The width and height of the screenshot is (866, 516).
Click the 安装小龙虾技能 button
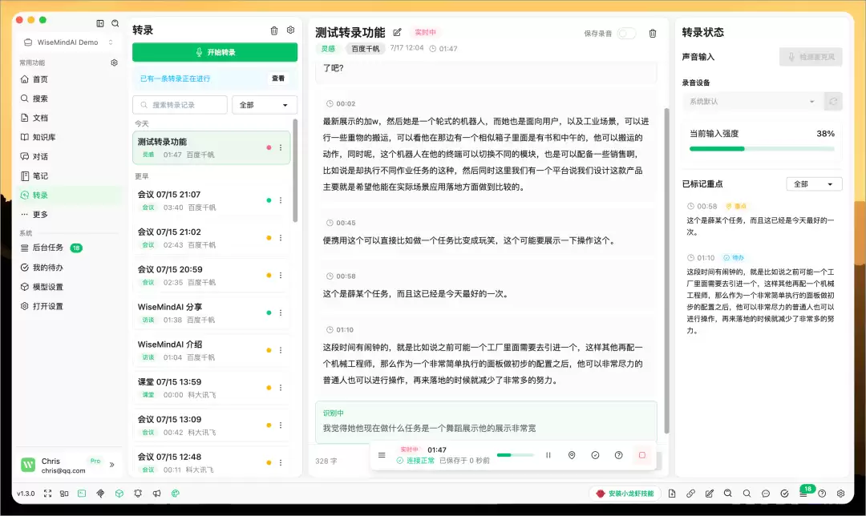(x=625, y=494)
